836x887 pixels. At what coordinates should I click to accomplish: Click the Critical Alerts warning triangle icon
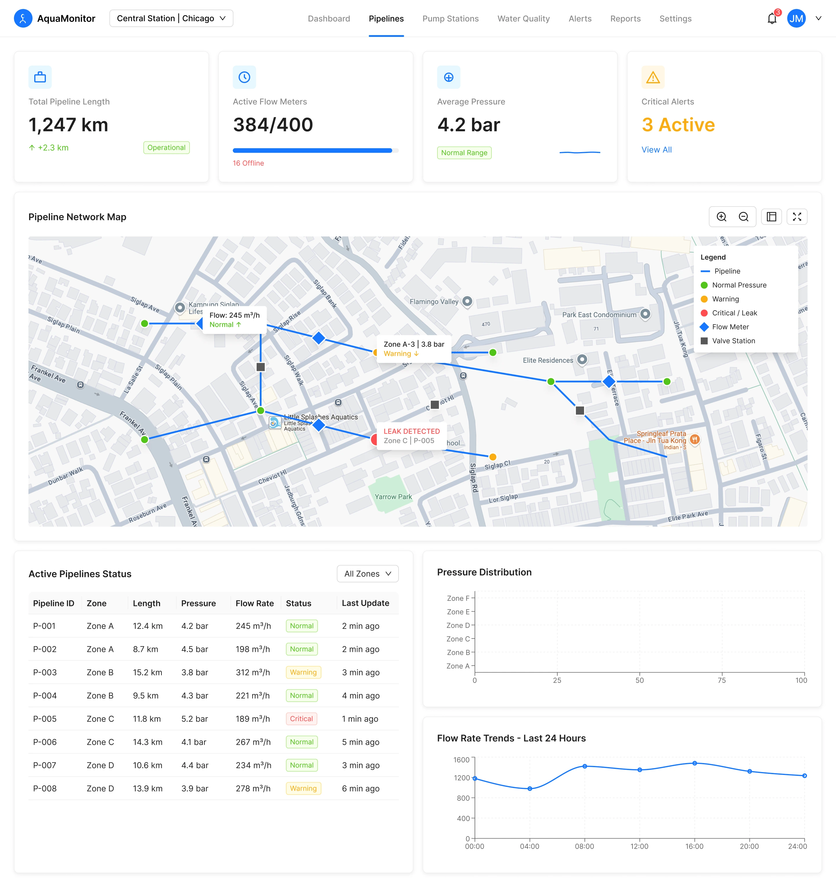[x=653, y=77]
